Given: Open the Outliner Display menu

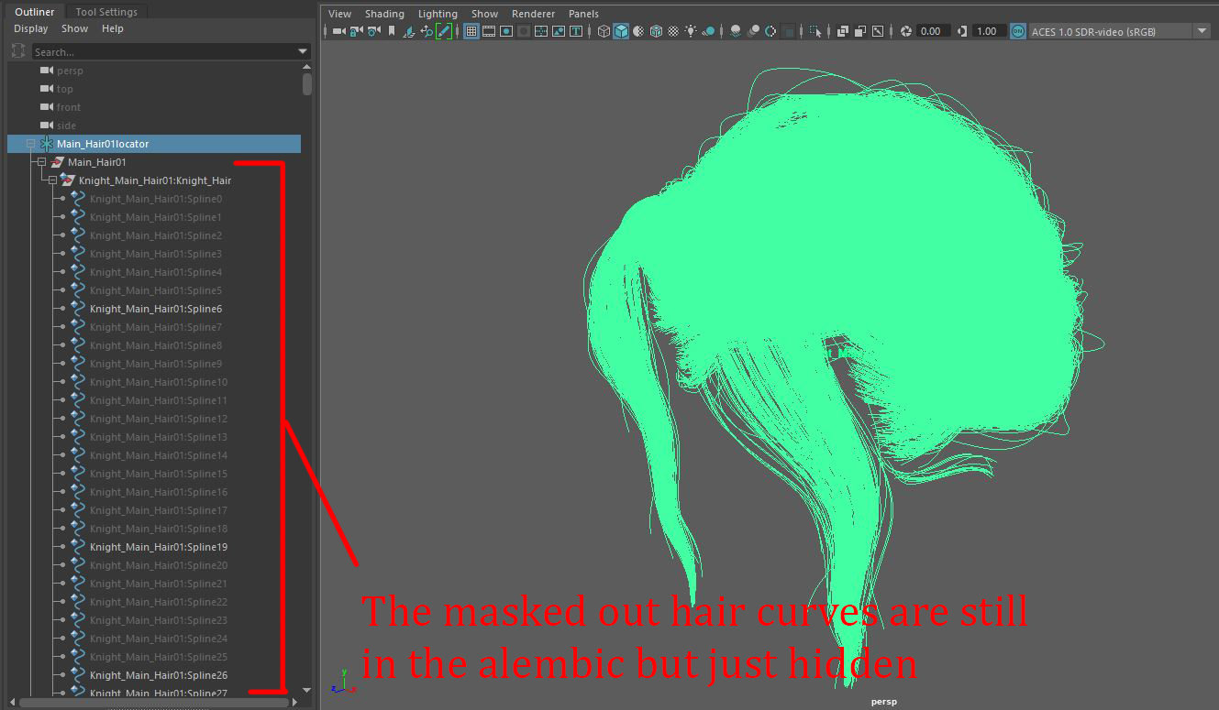Looking at the screenshot, I should coord(31,28).
